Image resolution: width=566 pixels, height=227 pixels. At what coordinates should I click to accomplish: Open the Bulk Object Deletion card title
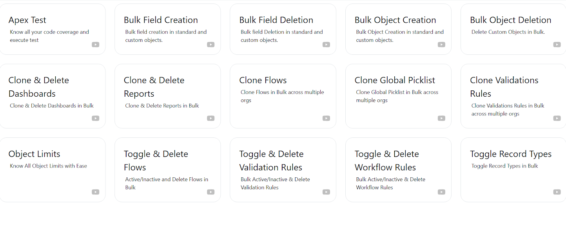point(510,20)
